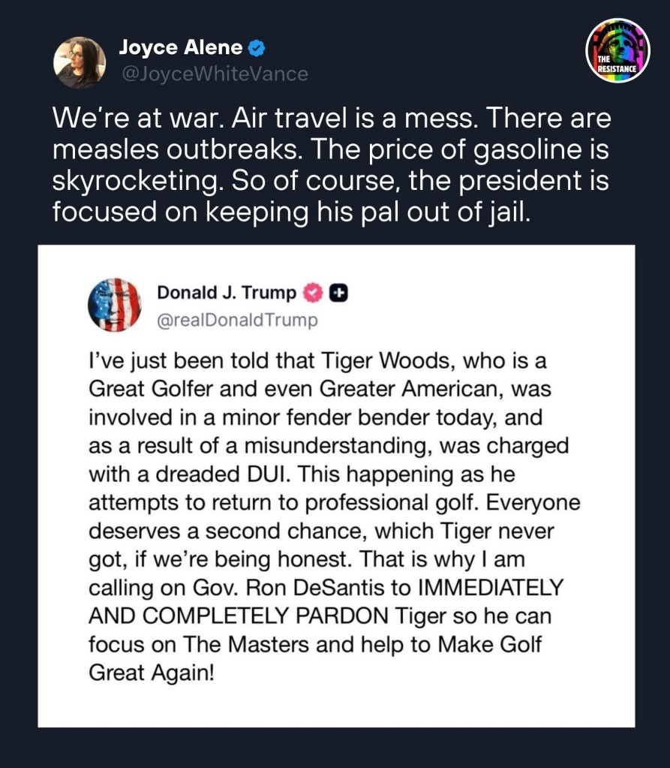The width and height of the screenshot is (670, 768).
Task: Open the @JoyceWhiteVance handle
Action: tap(213, 74)
